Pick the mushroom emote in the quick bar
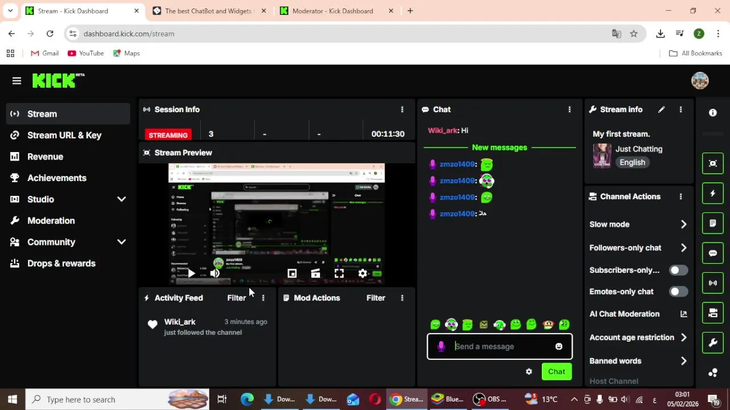This screenshot has width=730, height=410. point(548,325)
